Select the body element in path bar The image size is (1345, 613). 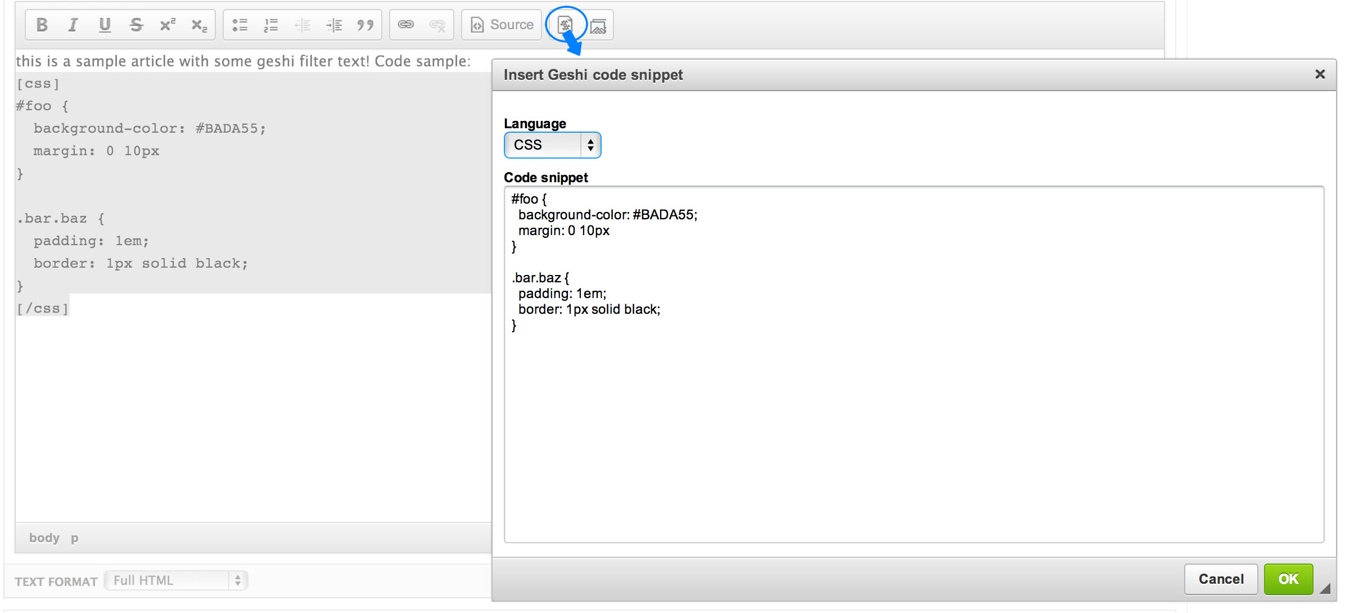coord(44,538)
